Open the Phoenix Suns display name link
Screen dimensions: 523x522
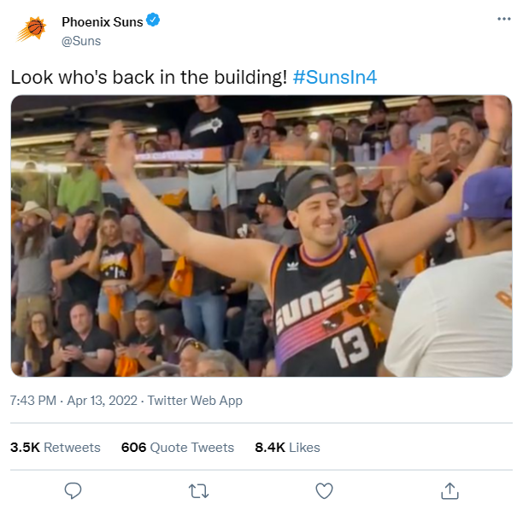[101, 21]
